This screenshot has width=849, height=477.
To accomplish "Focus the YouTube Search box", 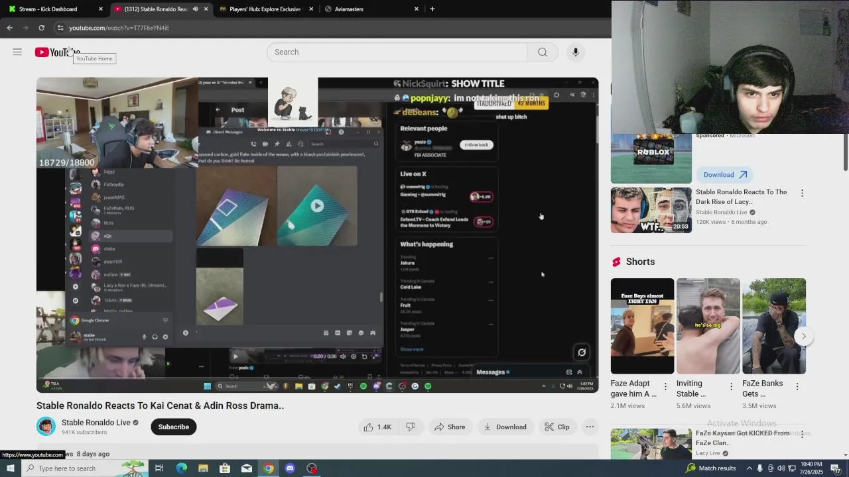I will pos(397,52).
